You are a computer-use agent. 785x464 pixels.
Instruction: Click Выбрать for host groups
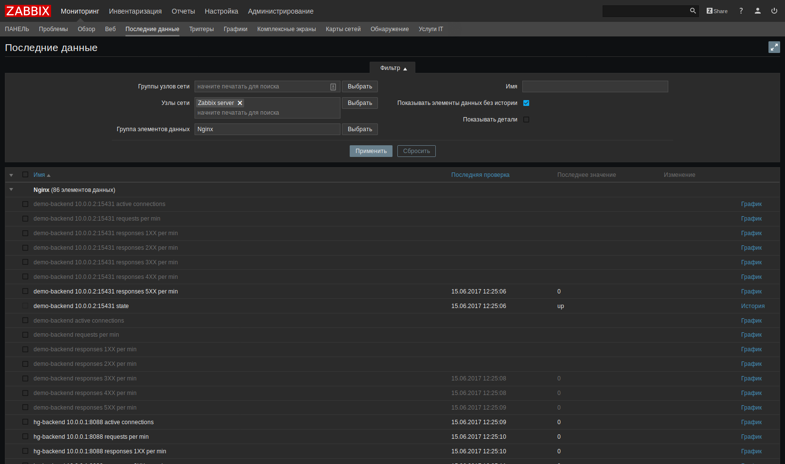pos(360,86)
